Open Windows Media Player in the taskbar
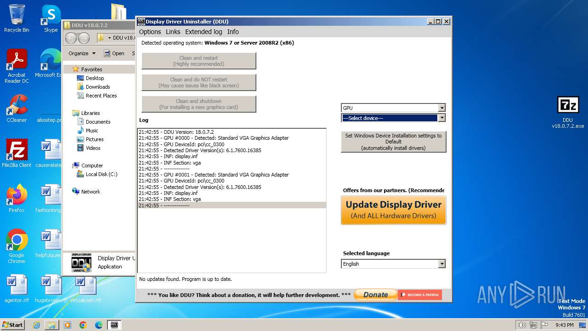Image resolution: width=588 pixels, height=331 pixels. tap(68, 325)
